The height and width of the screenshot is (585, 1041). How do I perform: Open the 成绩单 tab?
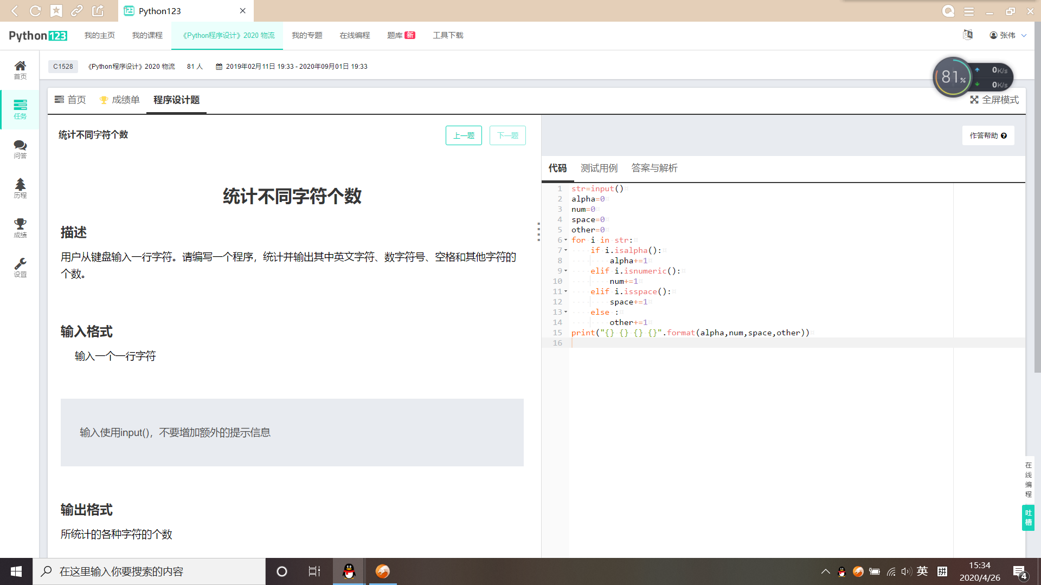(120, 100)
